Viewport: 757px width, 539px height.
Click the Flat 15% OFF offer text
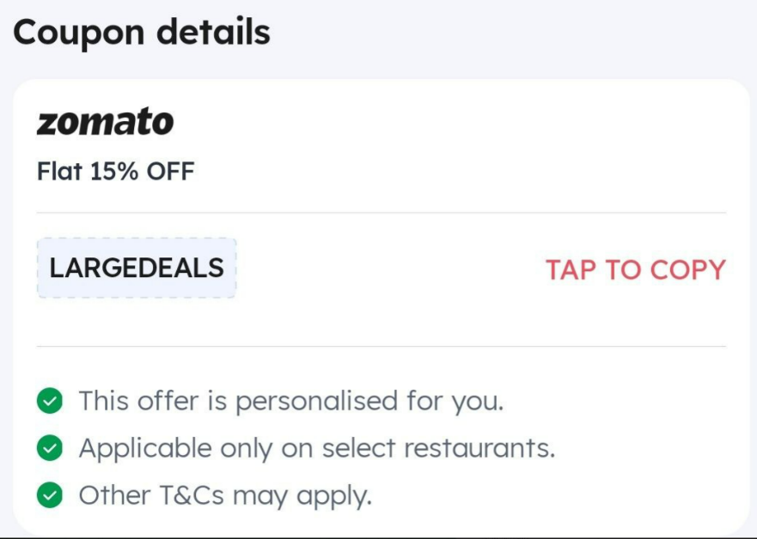coord(116,171)
